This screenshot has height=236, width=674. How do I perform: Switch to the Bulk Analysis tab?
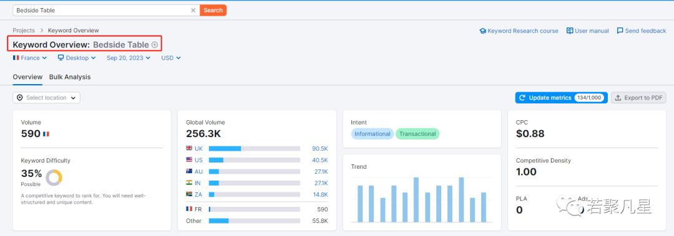coord(70,77)
